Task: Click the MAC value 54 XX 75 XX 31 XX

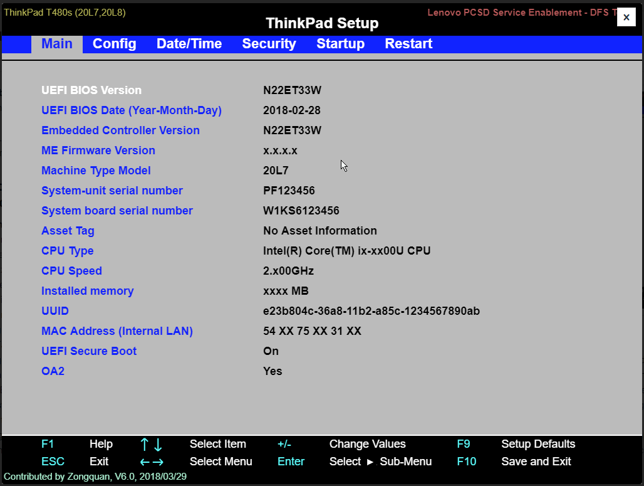Action: point(312,331)
